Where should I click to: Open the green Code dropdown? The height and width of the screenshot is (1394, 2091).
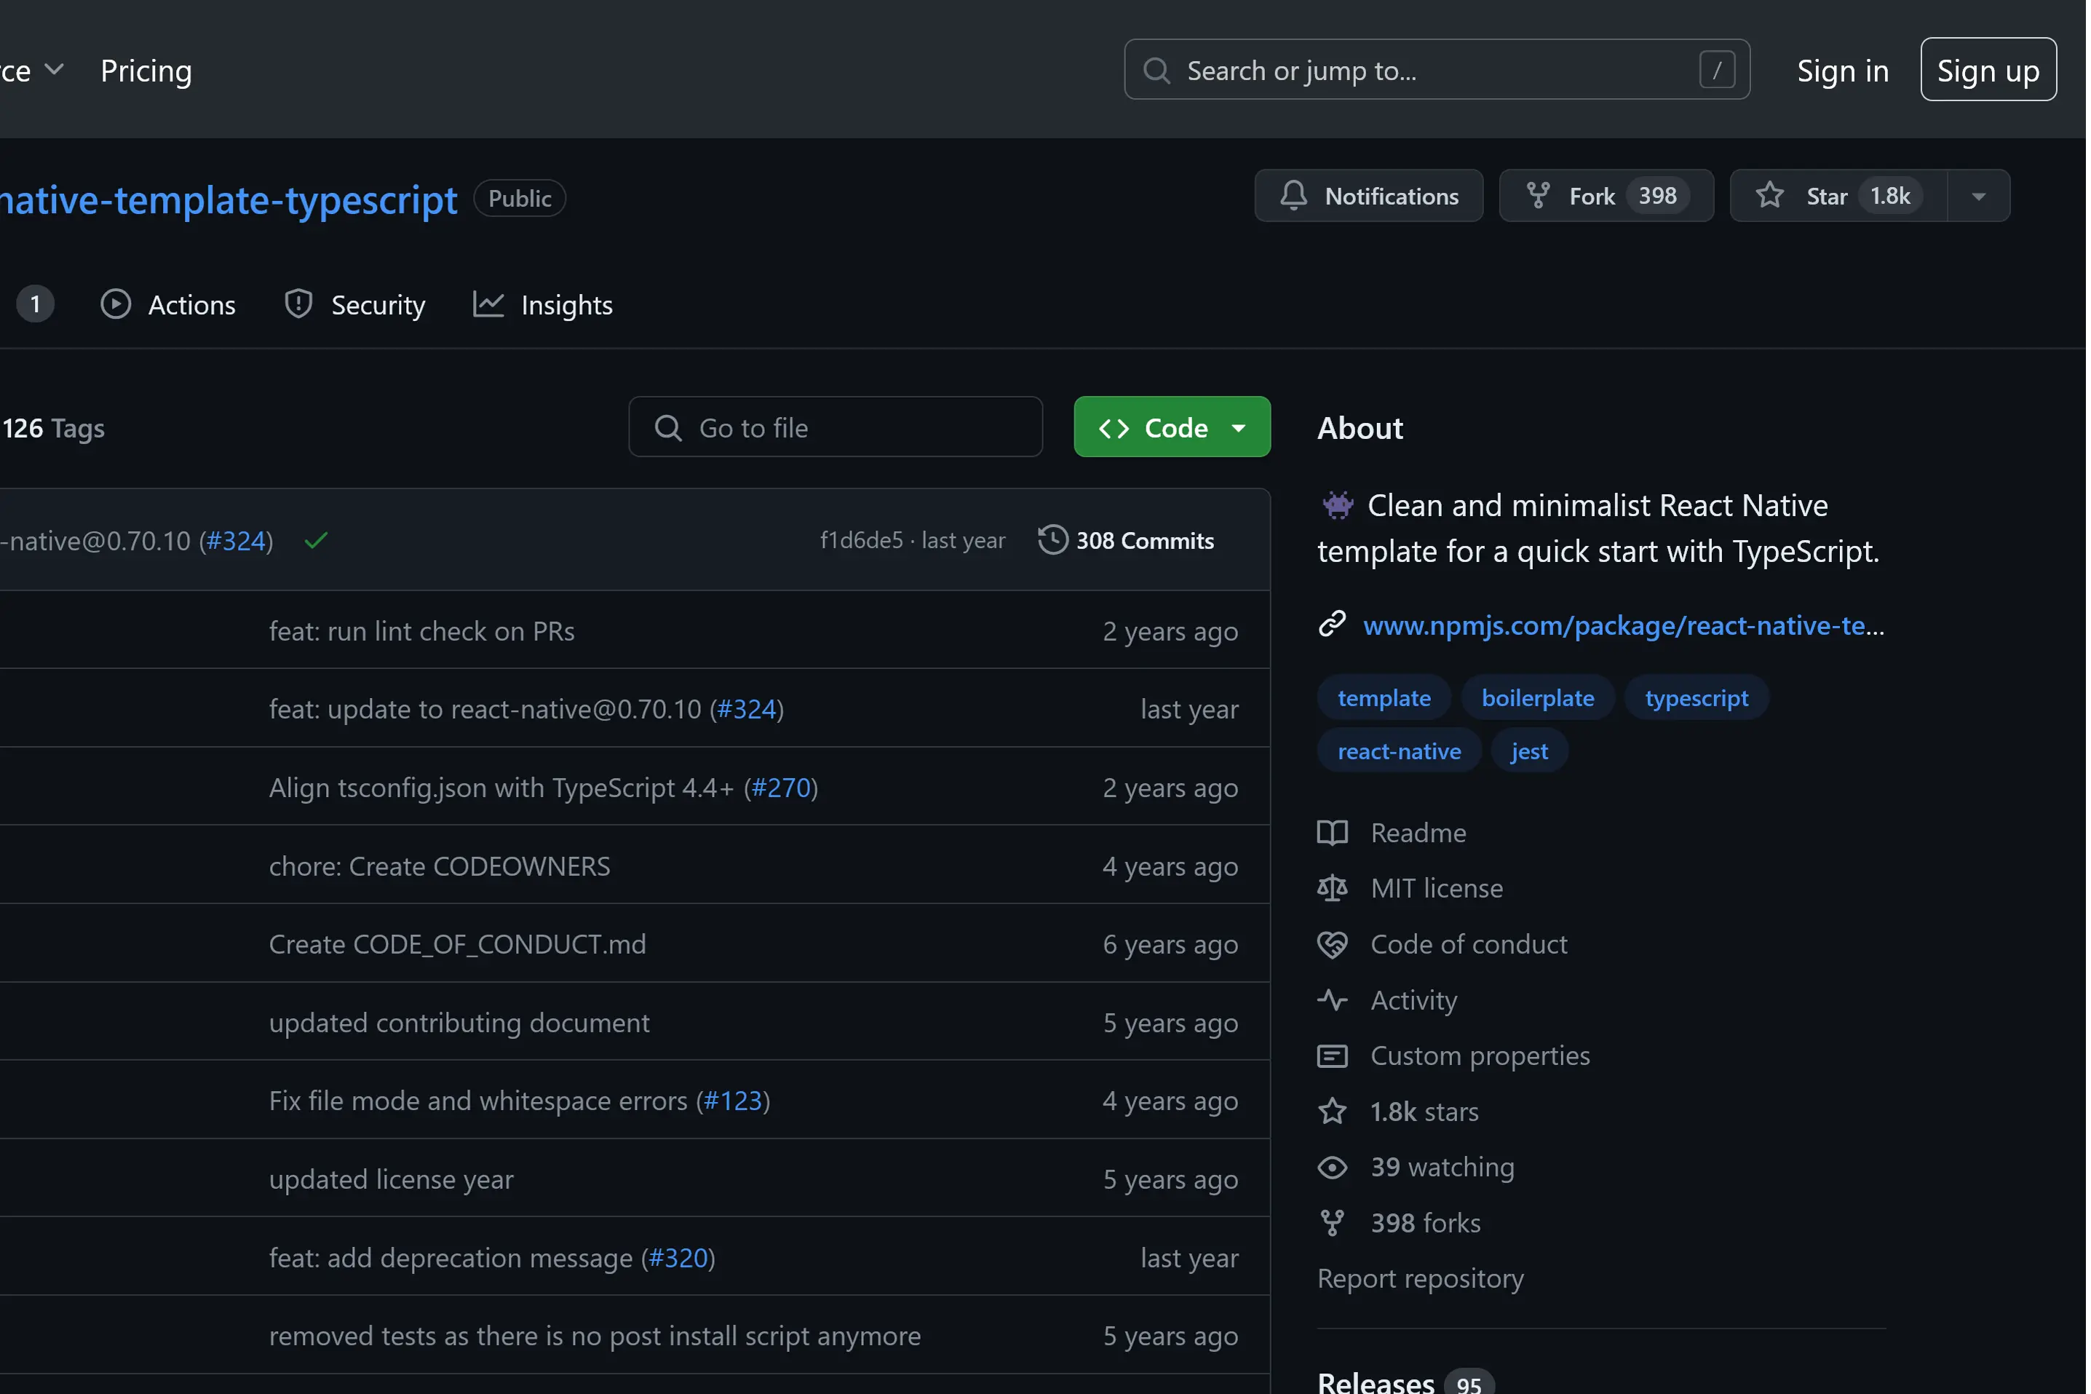(x=1171, y=427)
